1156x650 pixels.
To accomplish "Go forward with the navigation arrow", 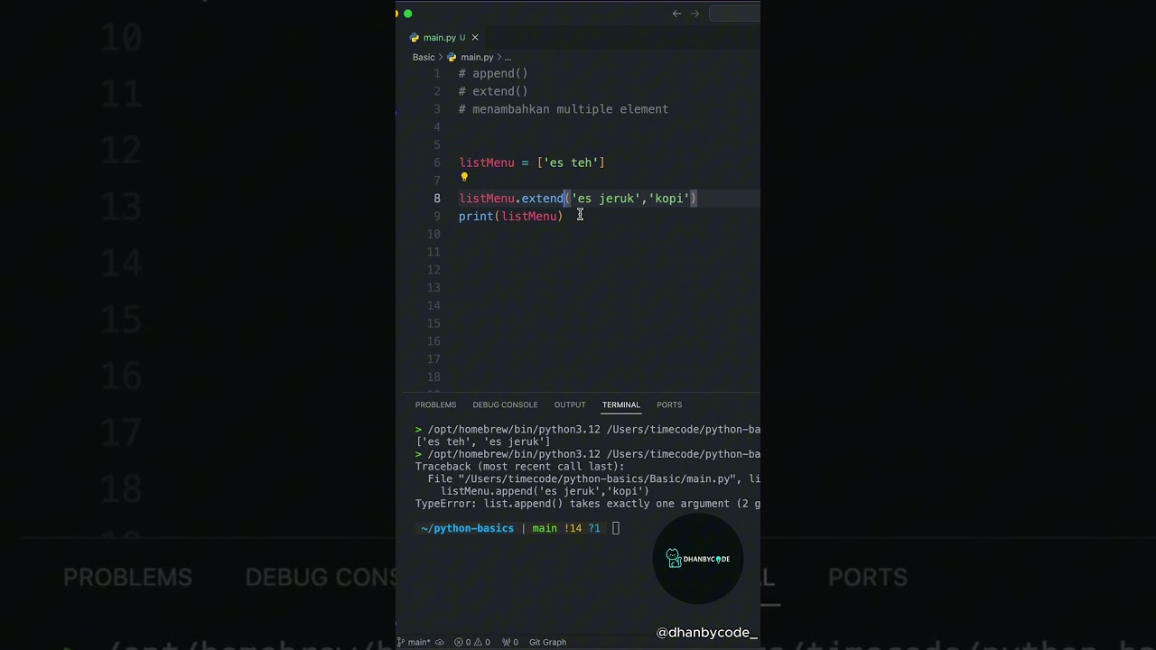I will (x=695, y=14).
